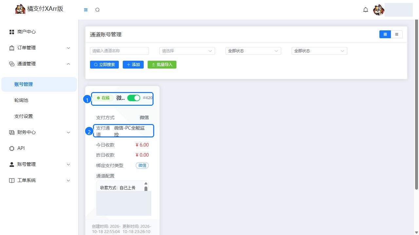
Task: Click the 橘支付 logo icon
Action: (20, 9)
